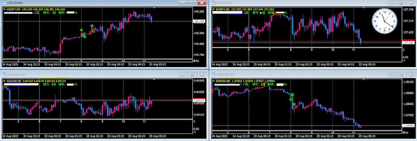Click the red horizontal line on EURJPY chart
417x141 pixels.
(x=307, y=41)
